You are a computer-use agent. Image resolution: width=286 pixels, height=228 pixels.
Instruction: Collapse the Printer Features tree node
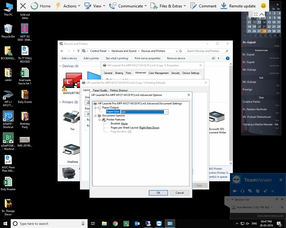point(99,119)
